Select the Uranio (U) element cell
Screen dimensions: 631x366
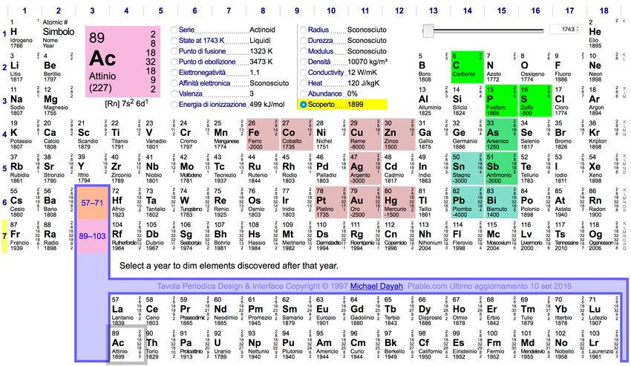(x=229, y=344)
